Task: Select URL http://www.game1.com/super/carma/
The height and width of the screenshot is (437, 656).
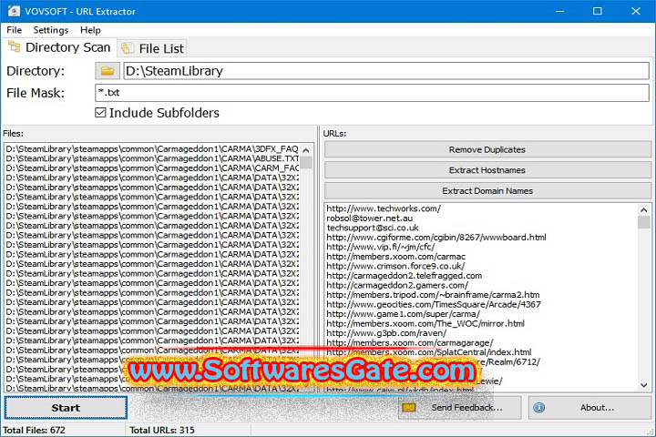Action: [403, 313]
